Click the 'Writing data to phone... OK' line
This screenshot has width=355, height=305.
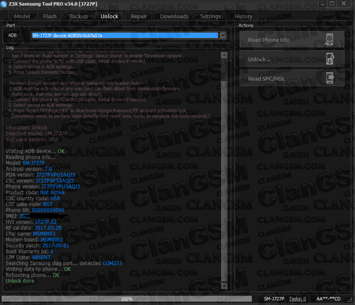[x=38, y=269]
